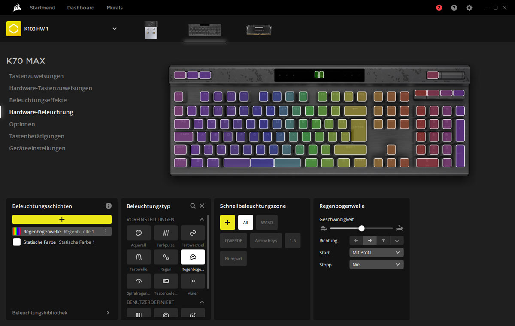Close the Beleuchtungstyp panel
Image resolution: width=515 pixels, height=326 pixels.
(202, 206)
